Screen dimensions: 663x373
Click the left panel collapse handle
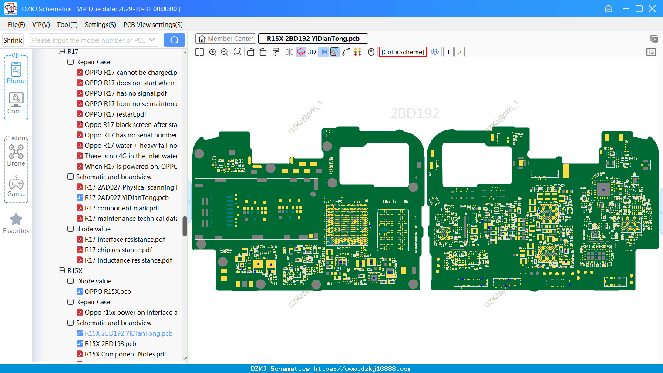(x=189, y=201)
